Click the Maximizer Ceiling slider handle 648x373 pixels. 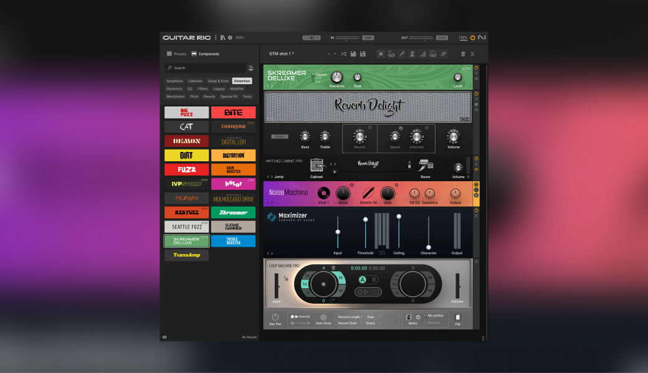399,217
